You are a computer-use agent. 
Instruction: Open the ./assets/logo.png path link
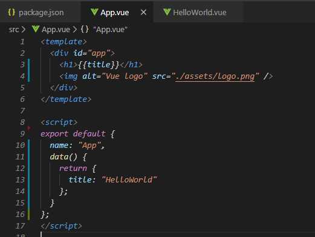215,76
